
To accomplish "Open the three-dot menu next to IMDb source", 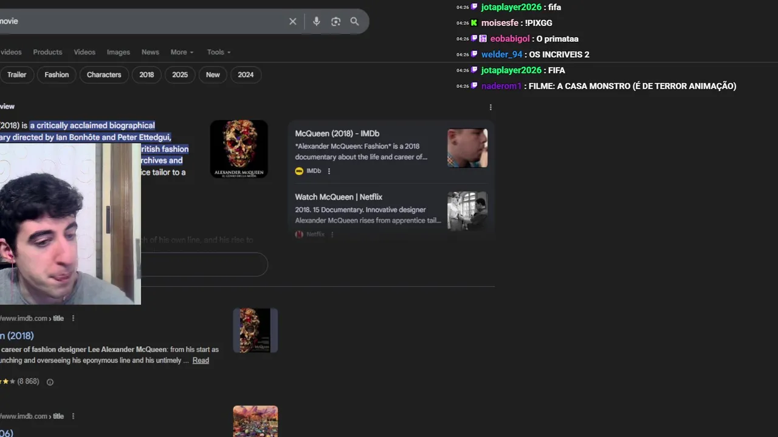I will pyautogui.click(x=329, y=171).
